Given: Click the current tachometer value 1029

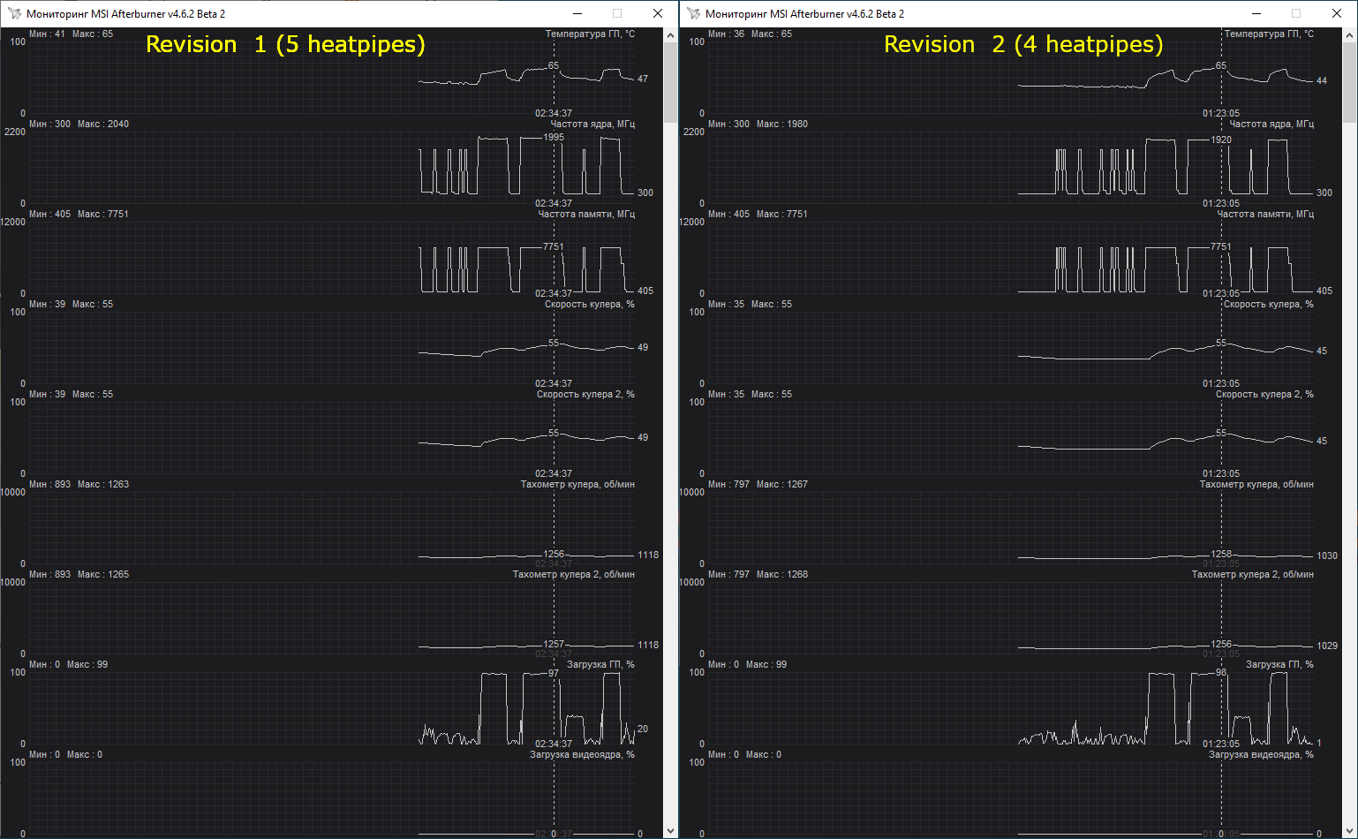Looking at the screenshot, I should point(1327,646).
